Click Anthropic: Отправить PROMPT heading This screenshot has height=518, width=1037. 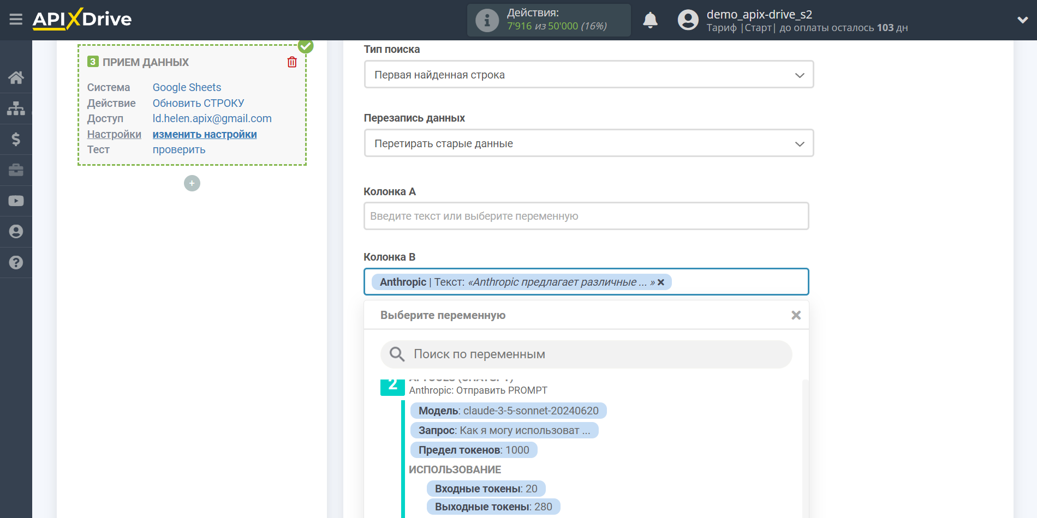point(478,390)
